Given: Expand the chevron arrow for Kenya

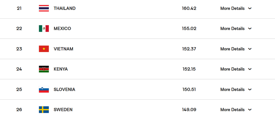Looking at the screenshot, I should [x=250, y=69].
